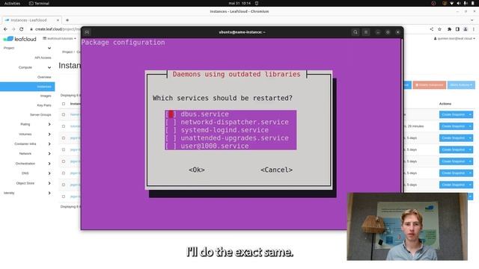Toggle the user@1000.service checkbox
The image size is (479, 269).
pos(171,146)
